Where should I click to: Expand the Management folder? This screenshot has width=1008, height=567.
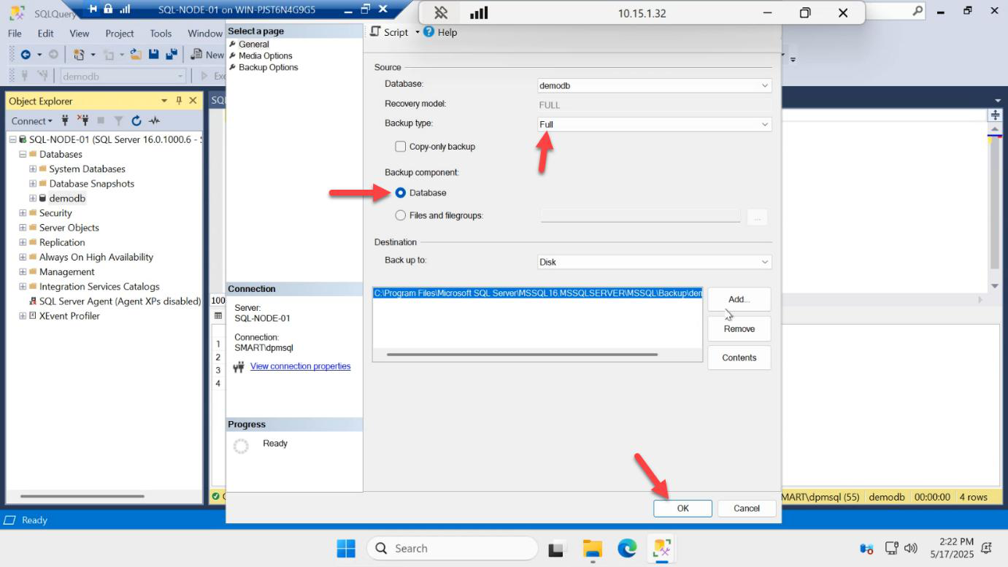(23, 271)
